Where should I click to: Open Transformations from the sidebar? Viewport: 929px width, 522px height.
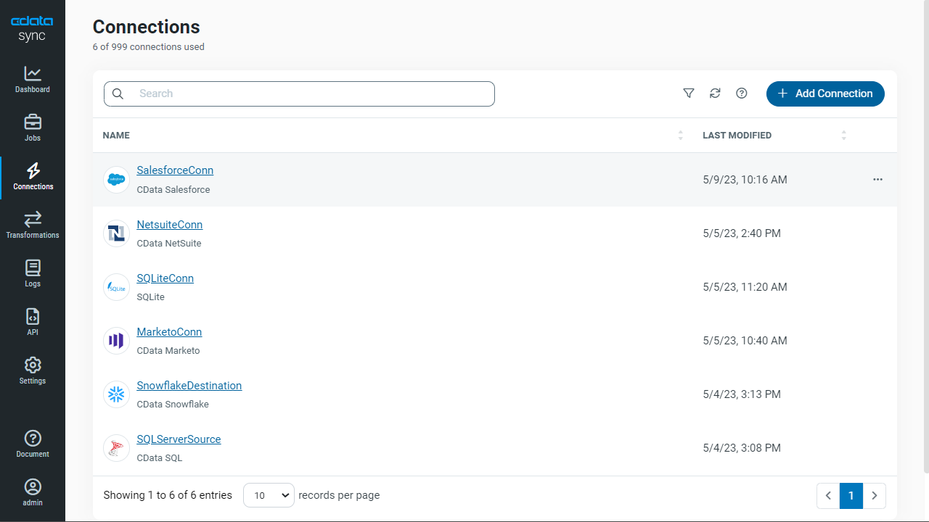(x=33, y=225)
